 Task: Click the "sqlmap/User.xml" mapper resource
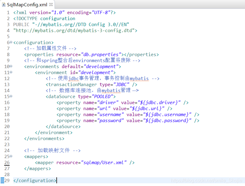pyautogui.click(x=104, y=163)
